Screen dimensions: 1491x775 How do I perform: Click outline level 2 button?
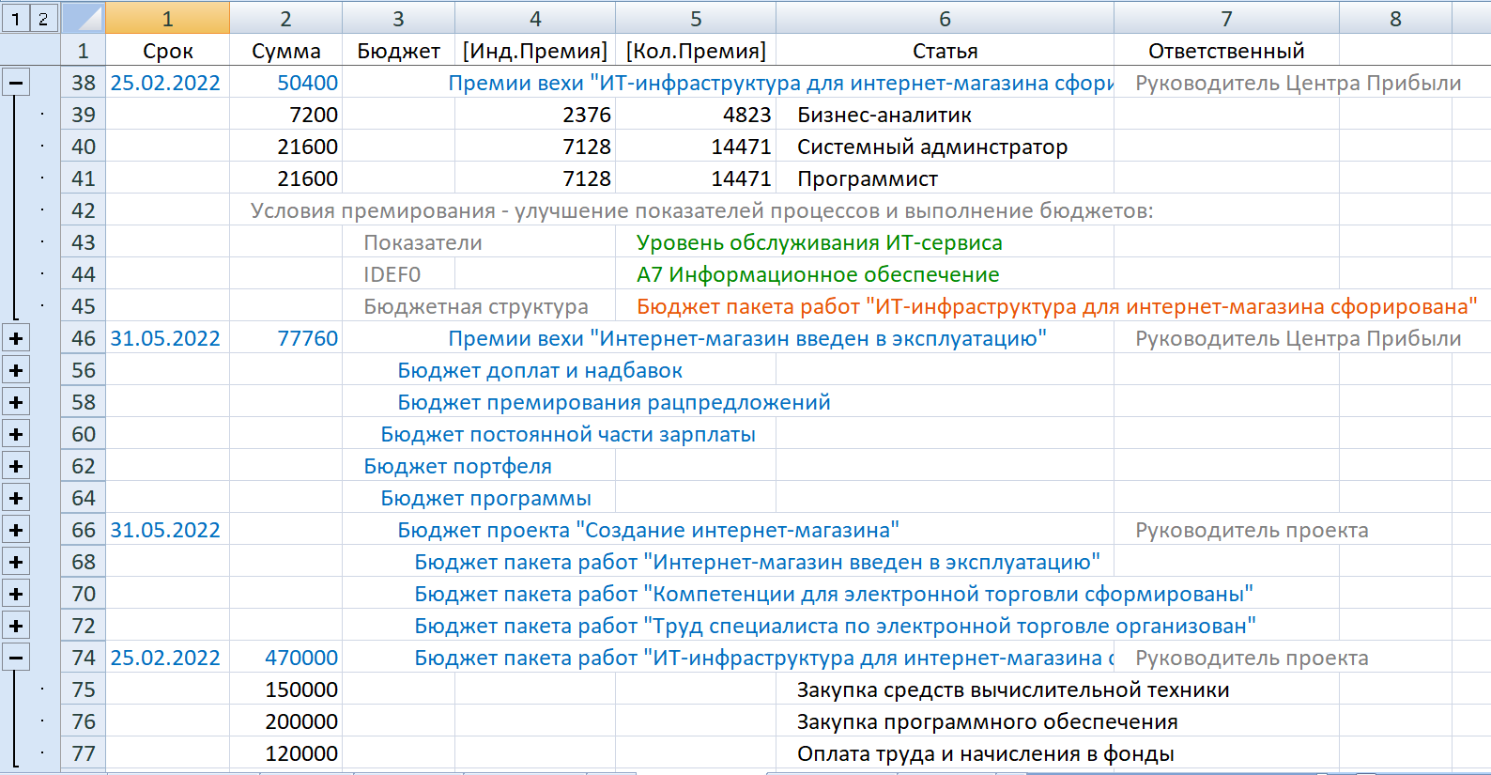point(43,19)
